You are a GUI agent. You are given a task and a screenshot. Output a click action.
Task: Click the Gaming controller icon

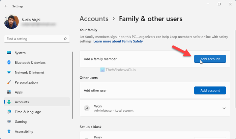9,121
